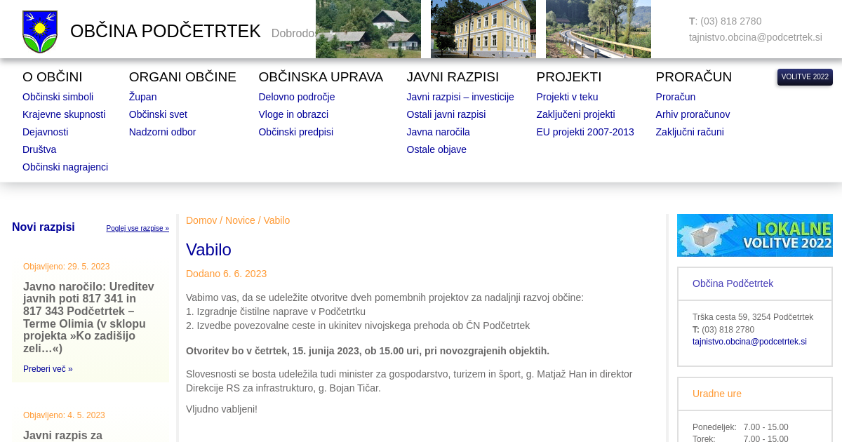
Task: Open the Lokalne Volitve 2022 banner
Action: coord(754,236)
